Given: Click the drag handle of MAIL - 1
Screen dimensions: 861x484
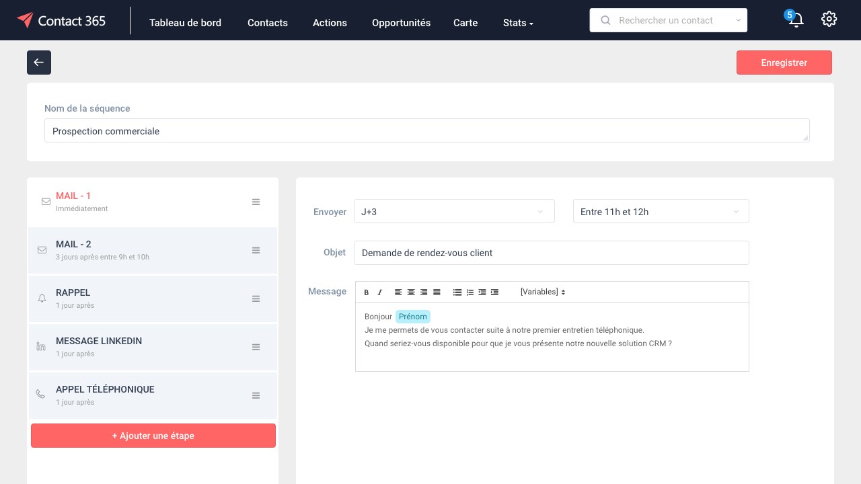Looking at the screenshot, I should pos(256,202).
